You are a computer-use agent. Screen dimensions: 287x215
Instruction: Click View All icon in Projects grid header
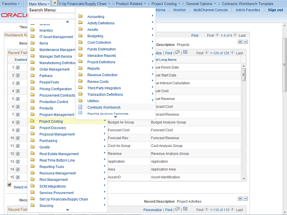178,52
